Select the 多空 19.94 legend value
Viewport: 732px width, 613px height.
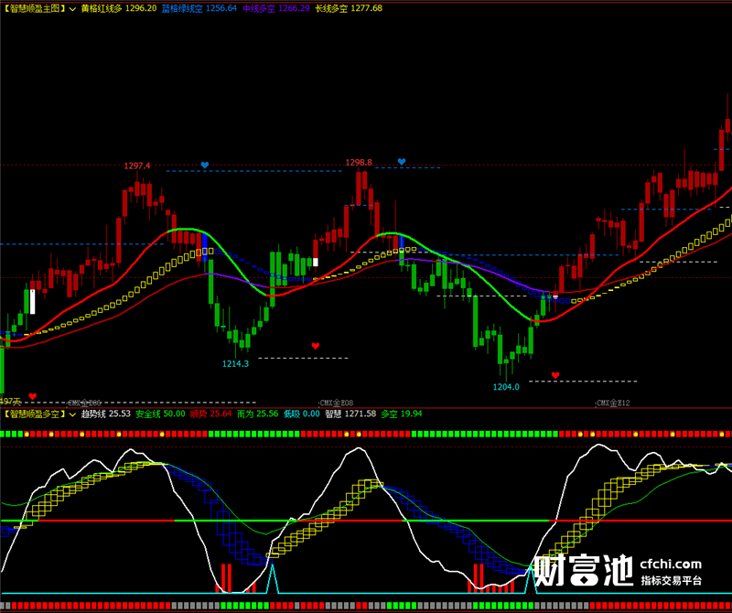tap(402, 414)
